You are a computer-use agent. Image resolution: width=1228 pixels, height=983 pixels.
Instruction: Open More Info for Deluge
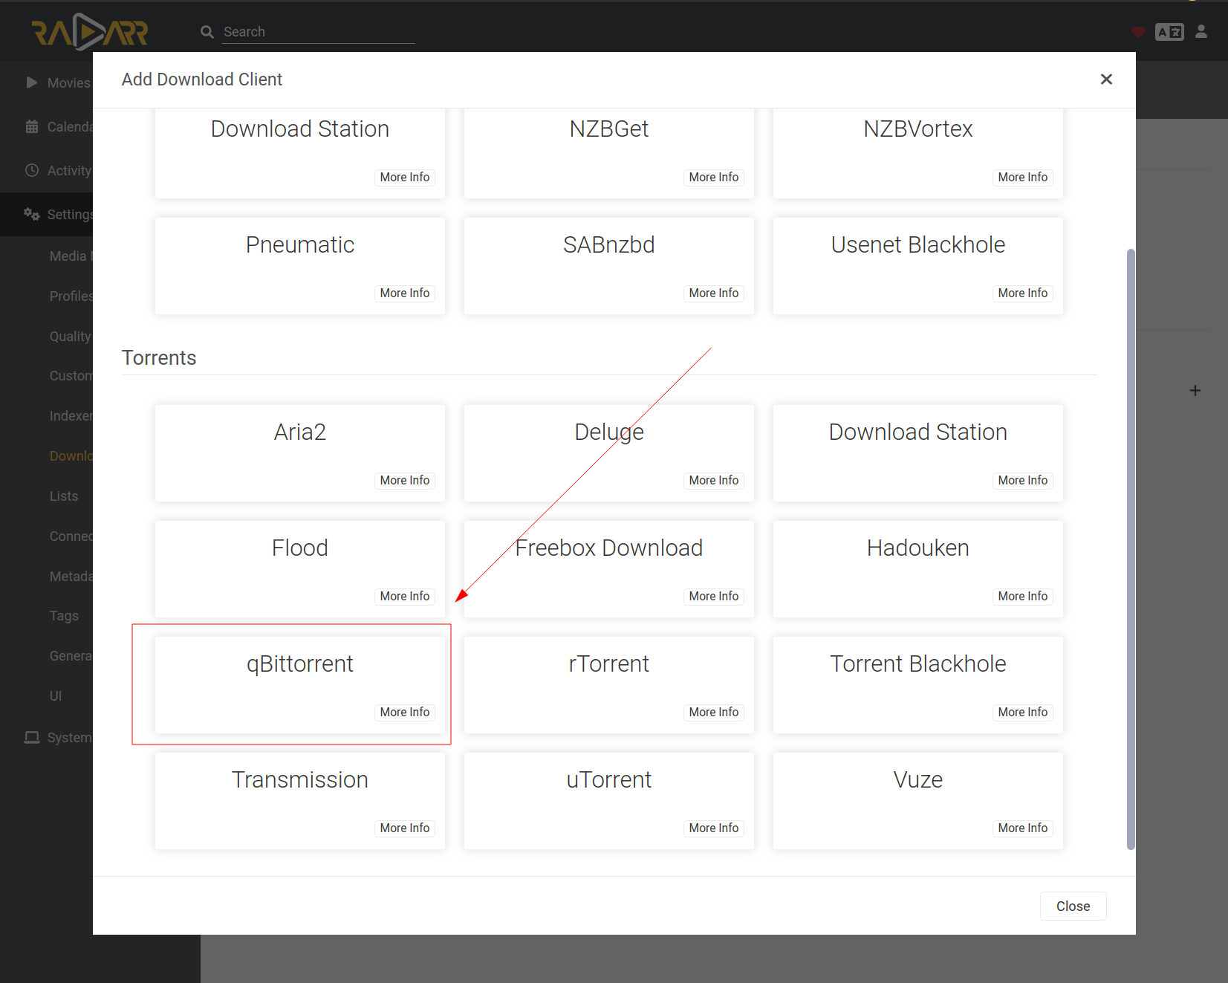(x=714, y=480)
